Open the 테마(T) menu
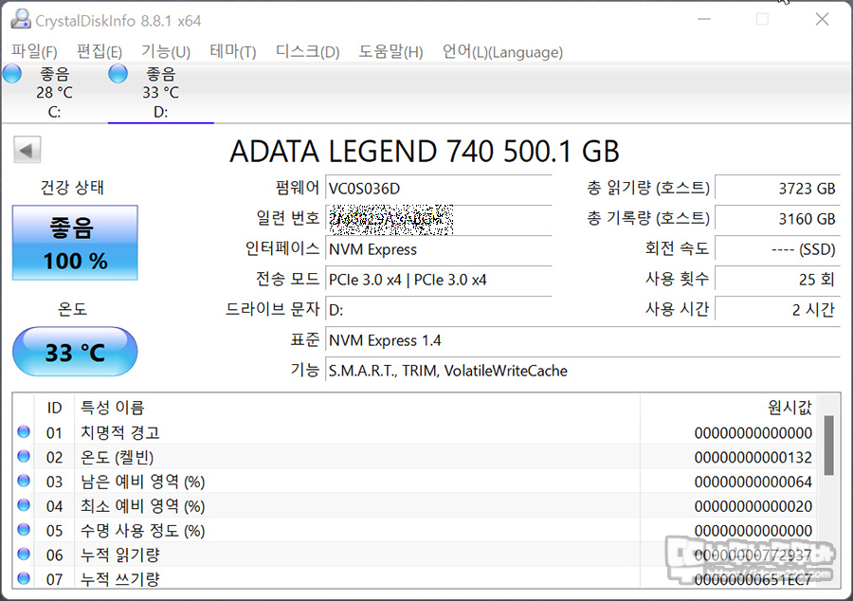853x601 pixels. (x=233, y=52)
